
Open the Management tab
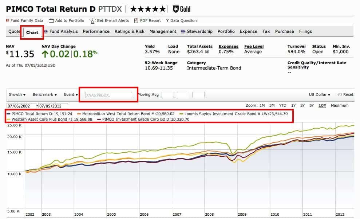point(163,31)
